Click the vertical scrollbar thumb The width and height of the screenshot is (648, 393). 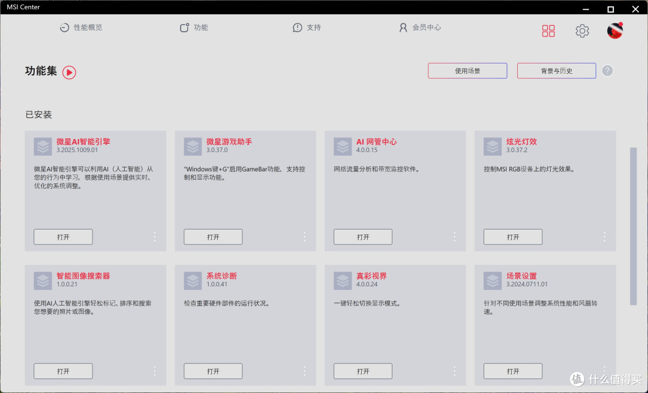point(633,226)
